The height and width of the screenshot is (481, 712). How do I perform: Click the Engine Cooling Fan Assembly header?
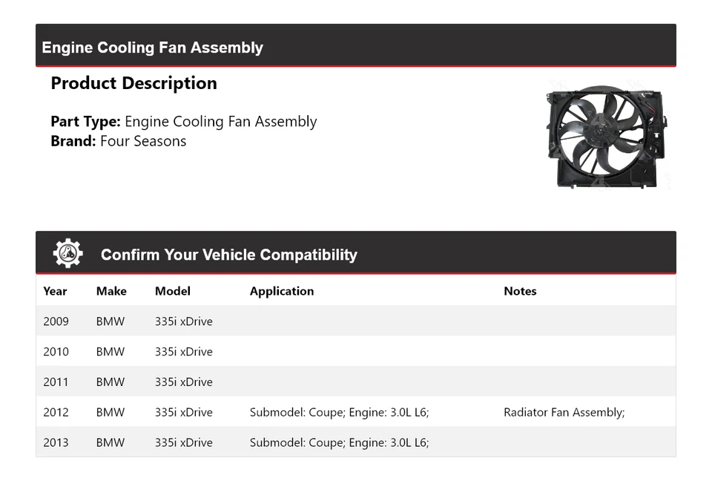(x=153, y=48)
